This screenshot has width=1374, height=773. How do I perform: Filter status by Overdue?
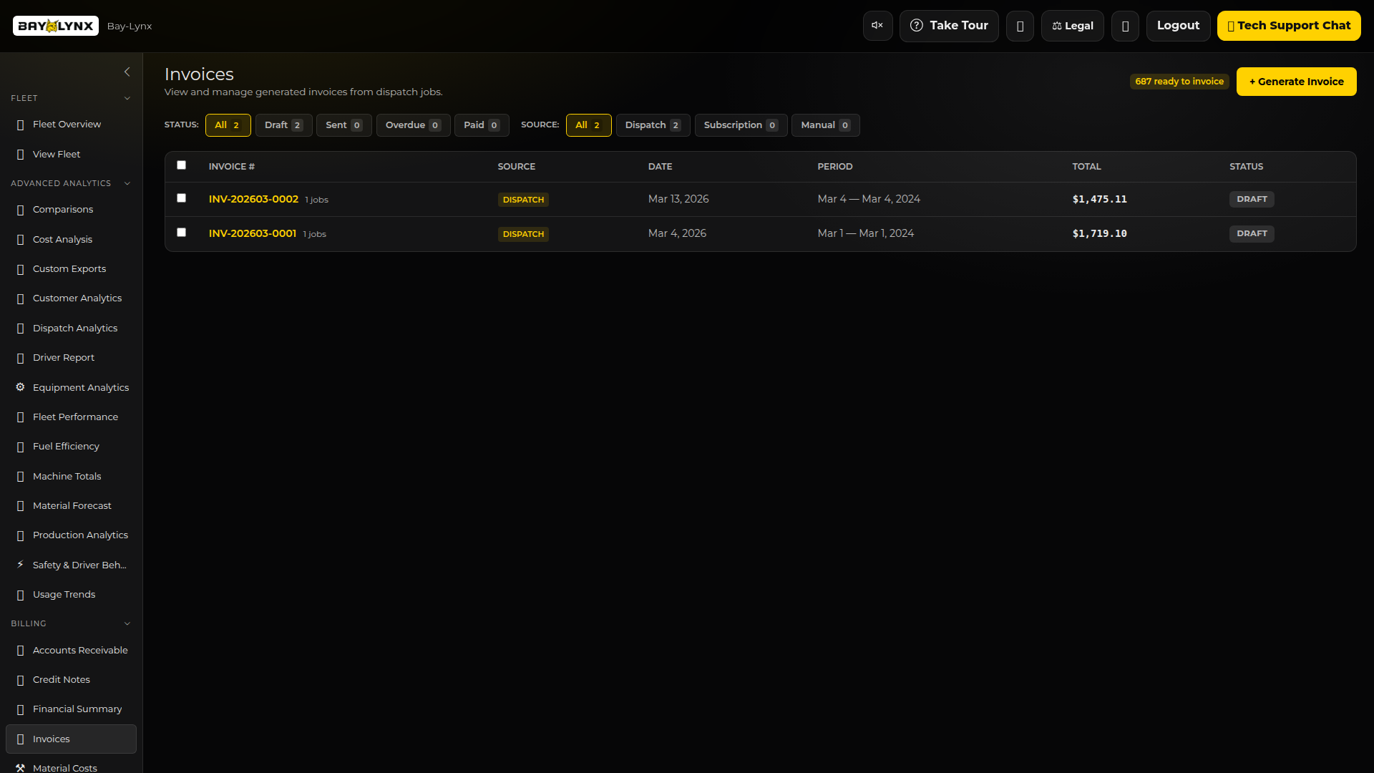point(413,125)
